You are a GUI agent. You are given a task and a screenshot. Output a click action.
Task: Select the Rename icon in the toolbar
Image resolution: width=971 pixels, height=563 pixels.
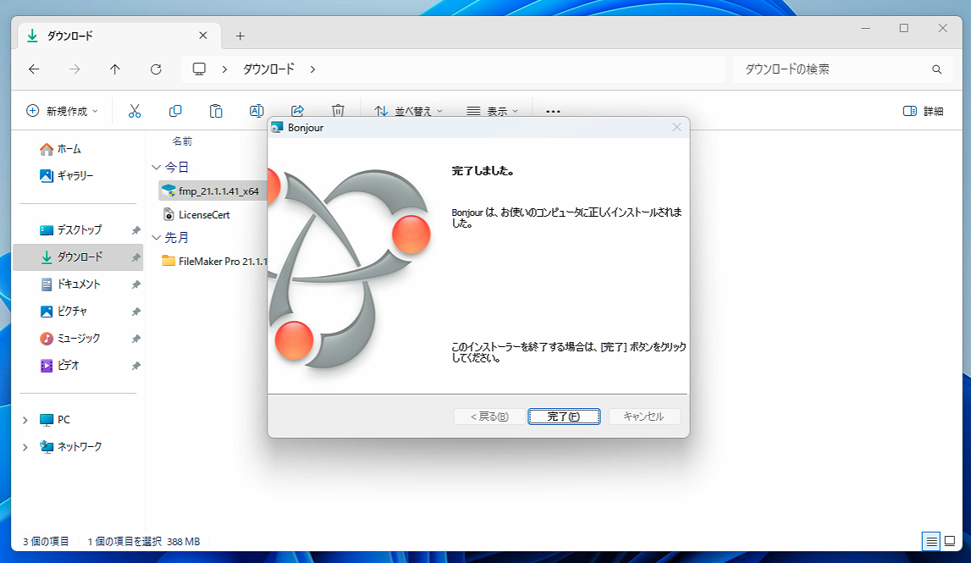click(257, 110)
